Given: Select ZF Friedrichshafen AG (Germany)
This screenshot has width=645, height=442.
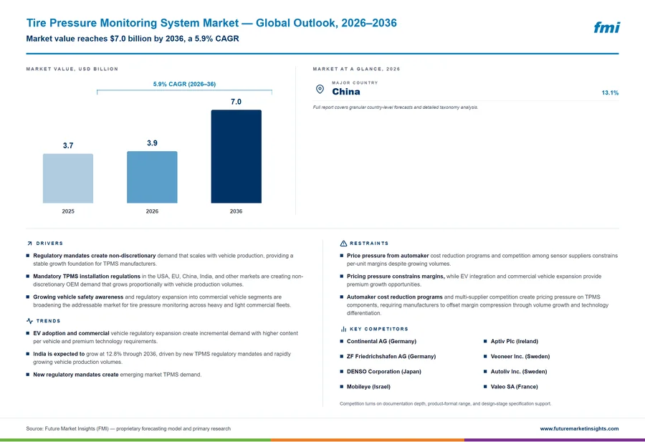Looking at the screenshot, I should 391,357.
